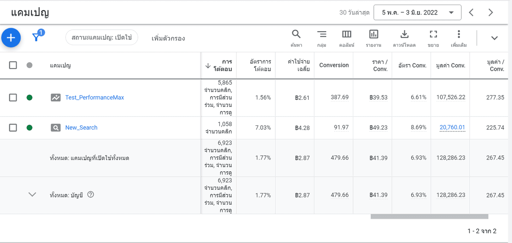Click the horizontal table scrollbar
Screen dimensions: 512x243
click(x=429, y=217)
